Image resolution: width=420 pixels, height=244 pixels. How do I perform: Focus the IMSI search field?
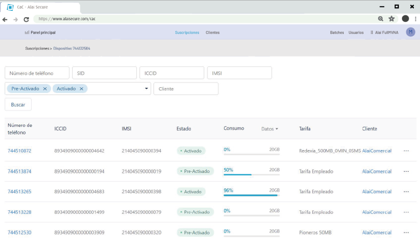point(240,73)
